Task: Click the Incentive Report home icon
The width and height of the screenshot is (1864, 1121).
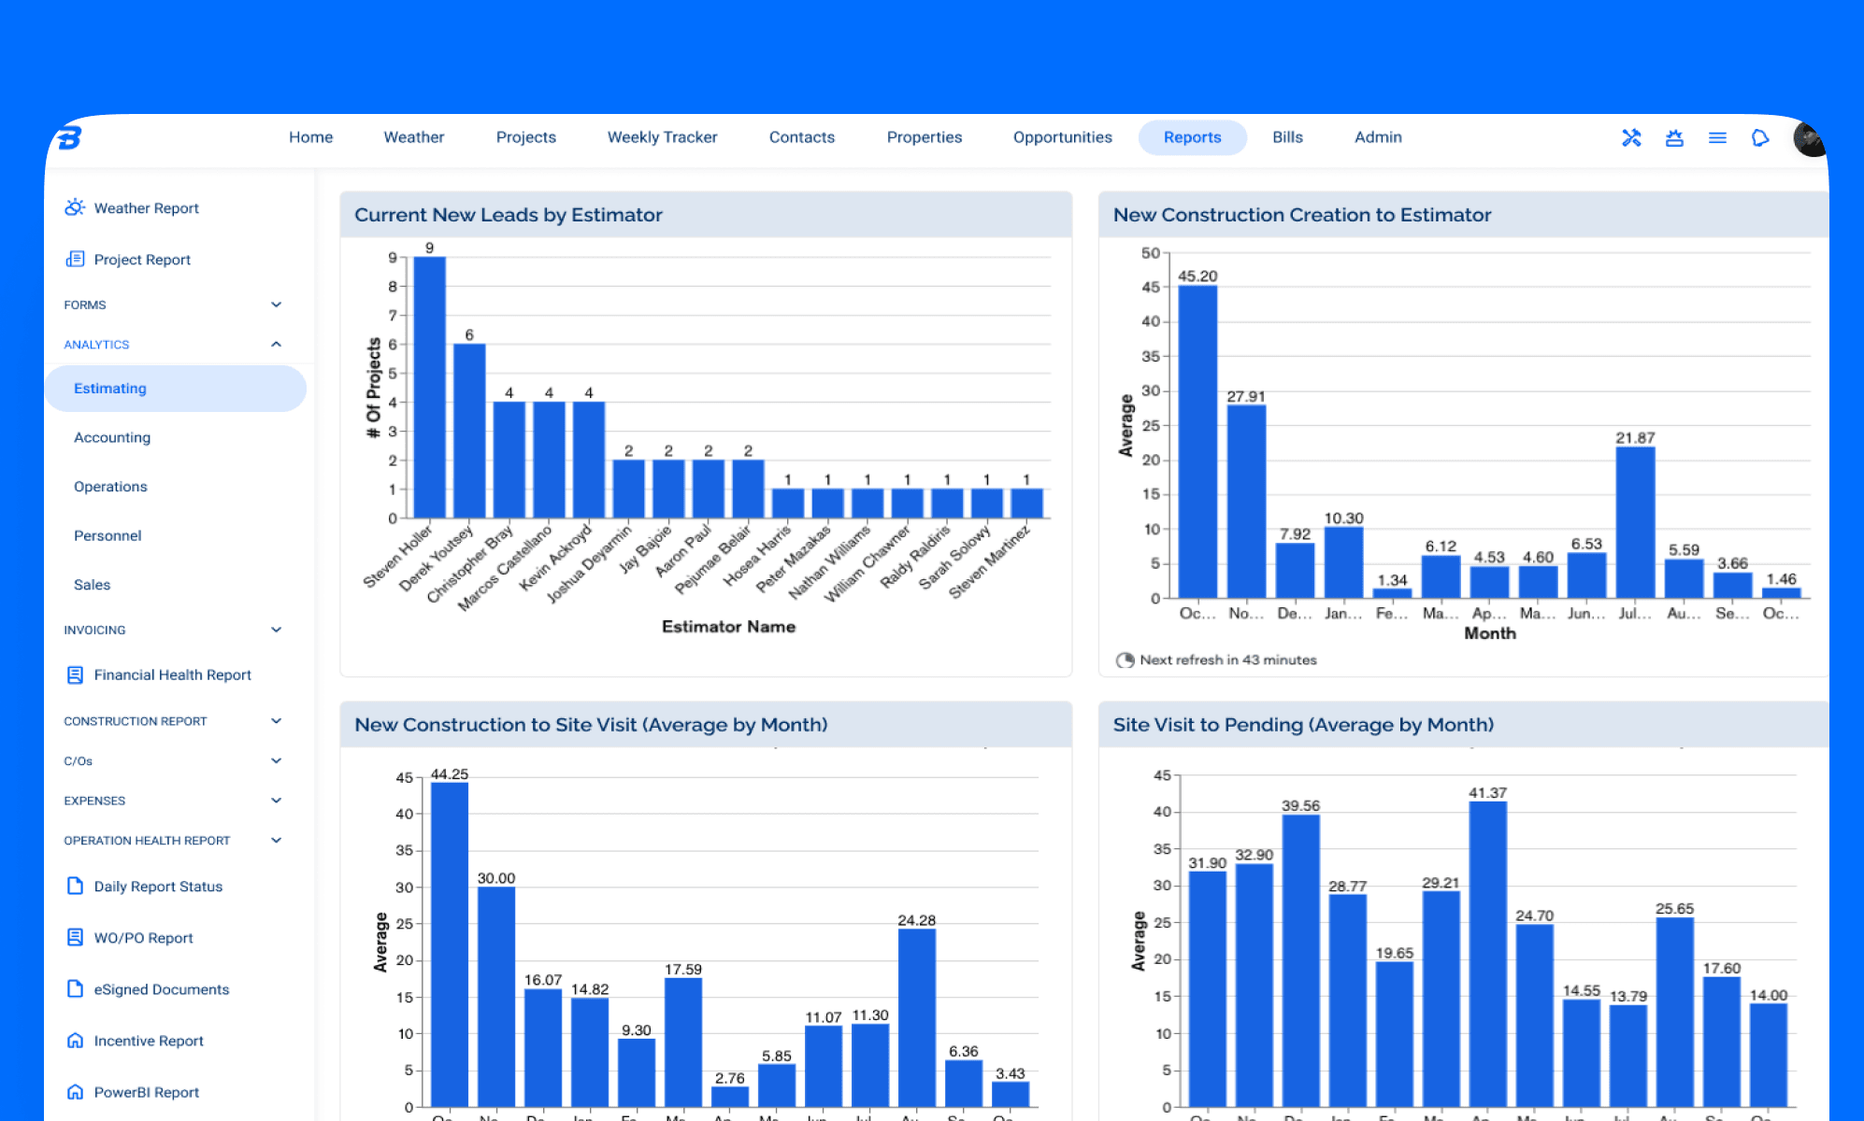Action: (x=75, y=1040)
